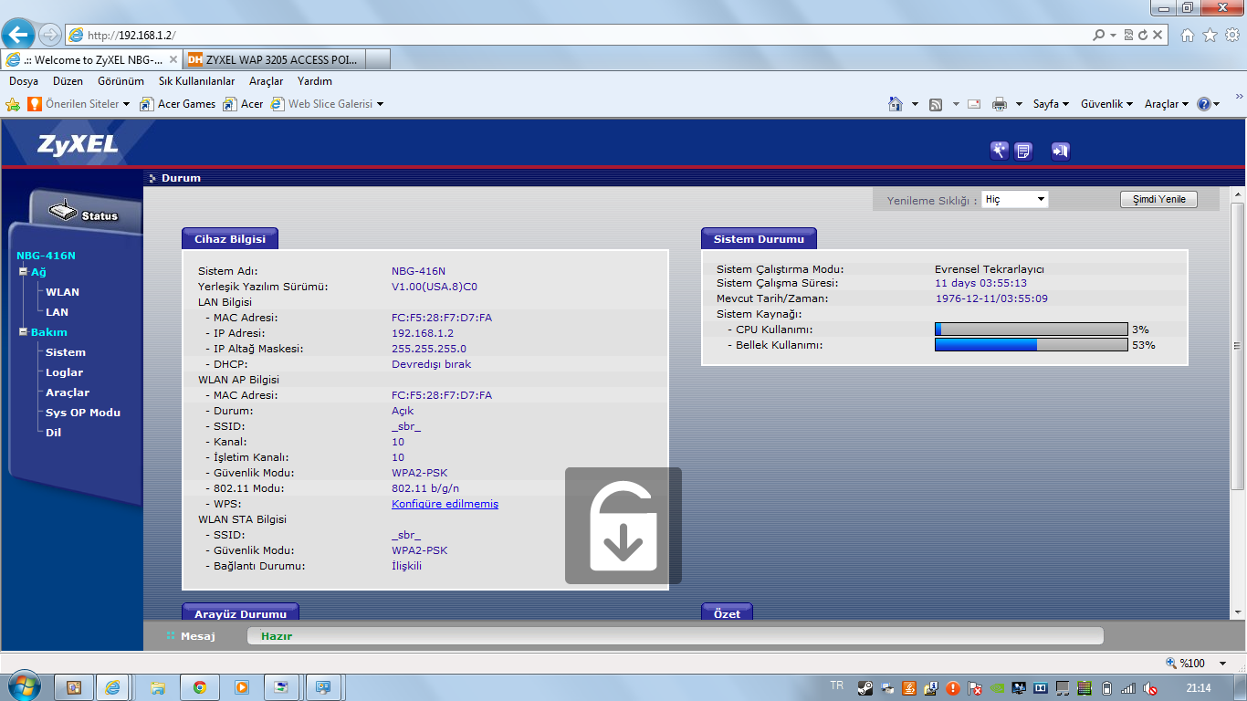Viewport: 1247px width, 701px height.
Task: Click the Status router icon
Action: (x=64, y=213)
